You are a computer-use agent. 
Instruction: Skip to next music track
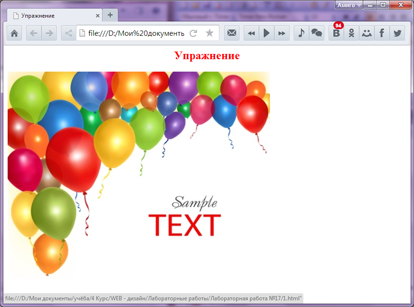pos(282,33)
